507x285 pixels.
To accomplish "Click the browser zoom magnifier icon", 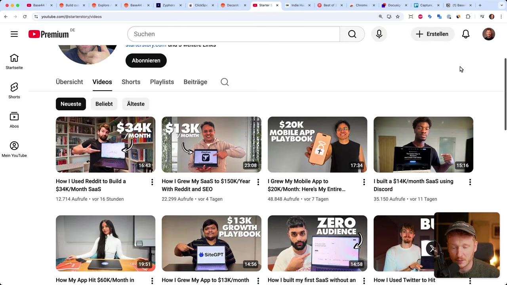I will (381, 17).
